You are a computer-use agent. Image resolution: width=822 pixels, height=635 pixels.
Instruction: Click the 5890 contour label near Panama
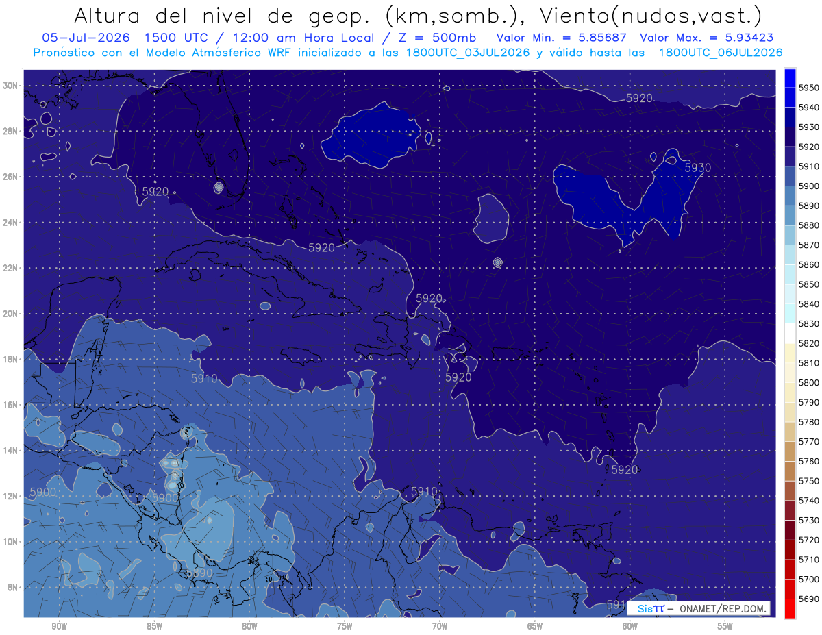tap(199, 573)
